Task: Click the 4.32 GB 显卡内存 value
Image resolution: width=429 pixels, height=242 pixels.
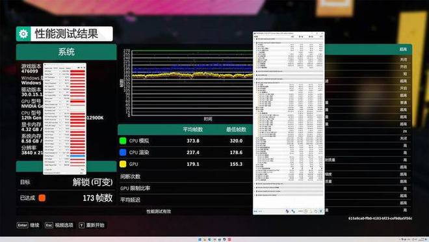Action: pyautogui.click(x=31, y=129)
